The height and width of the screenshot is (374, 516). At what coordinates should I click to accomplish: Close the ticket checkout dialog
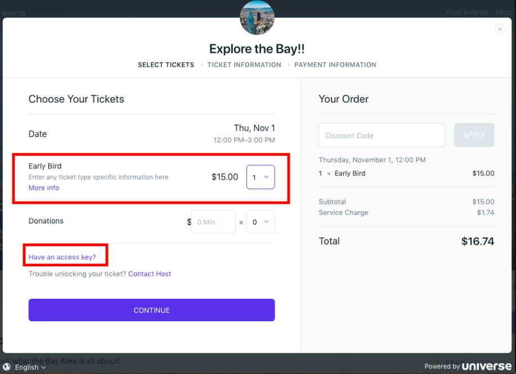coord(500,29)
